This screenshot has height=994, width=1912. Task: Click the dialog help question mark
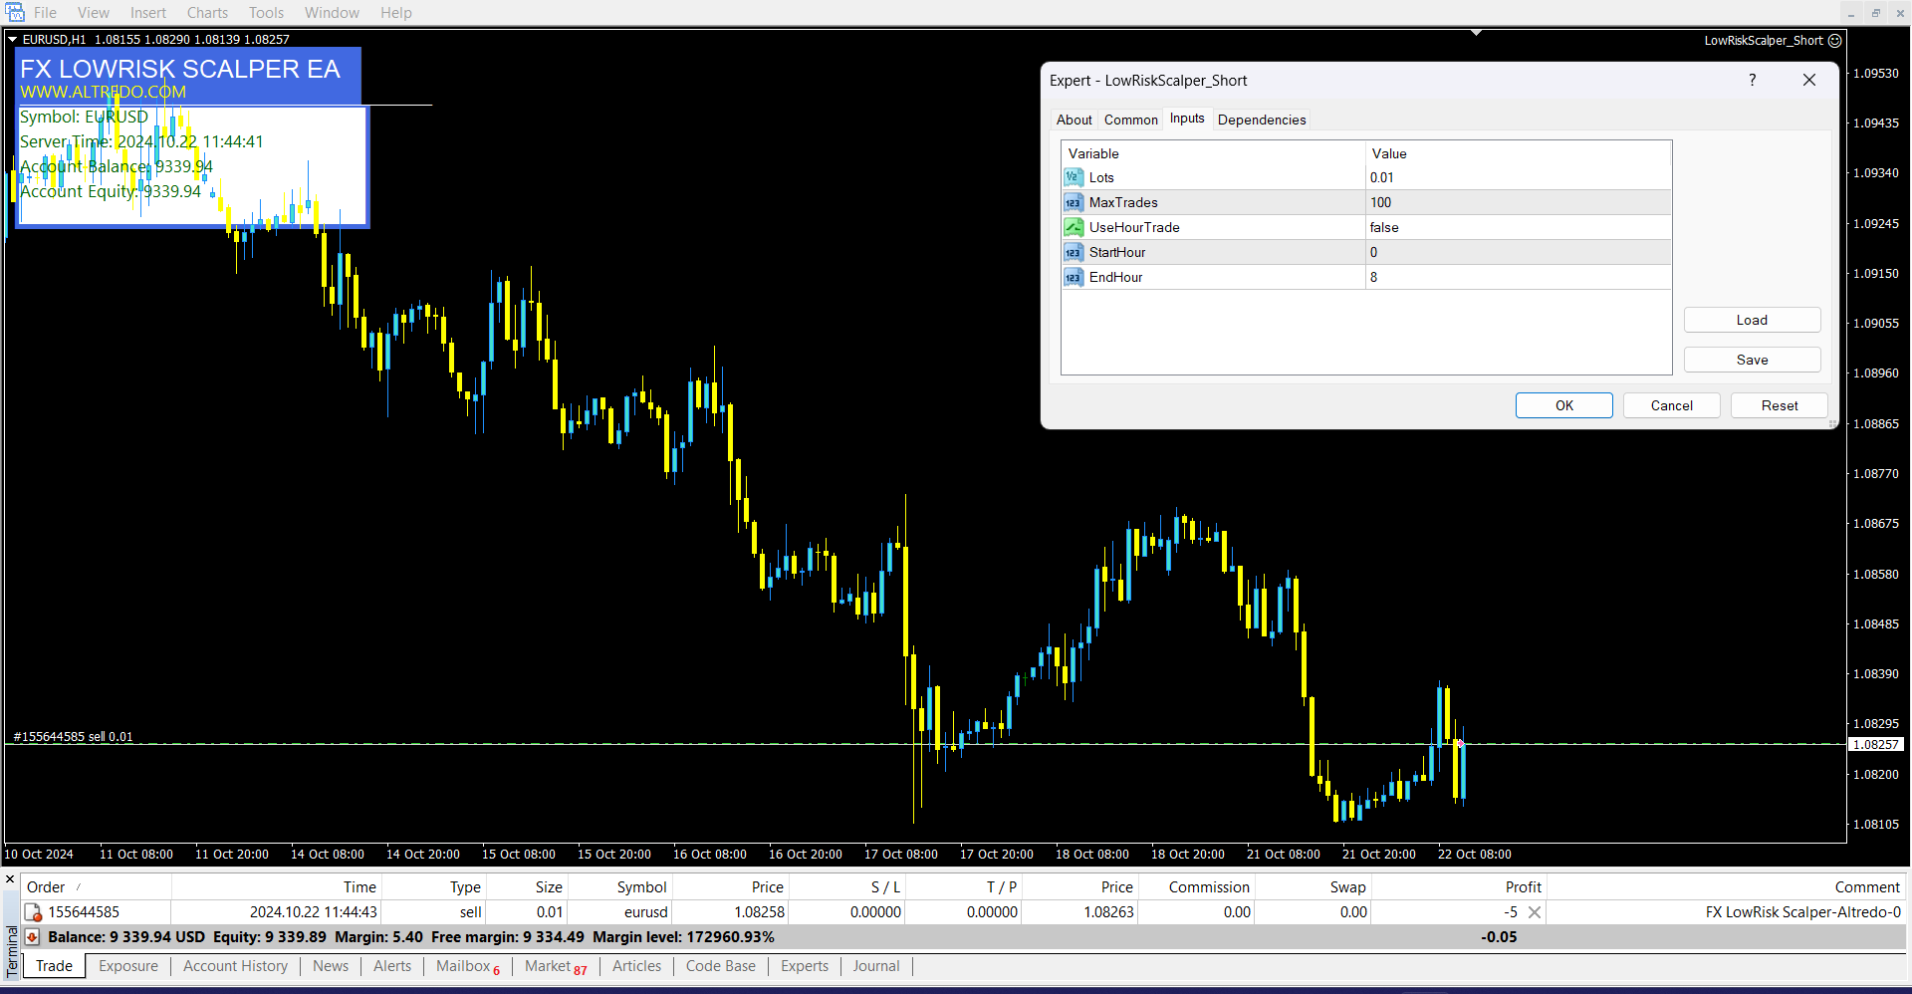tap(1753, 80)
